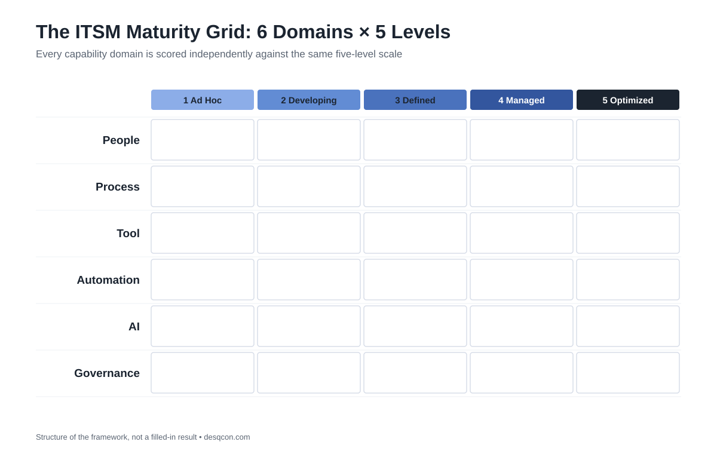The image size is (717, 454).
Task: Select the People cell under 3 Defined
Action: [415, 140]
